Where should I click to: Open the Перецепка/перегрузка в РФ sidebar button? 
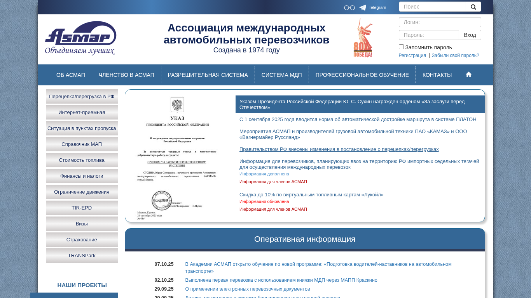click(82, 96)
